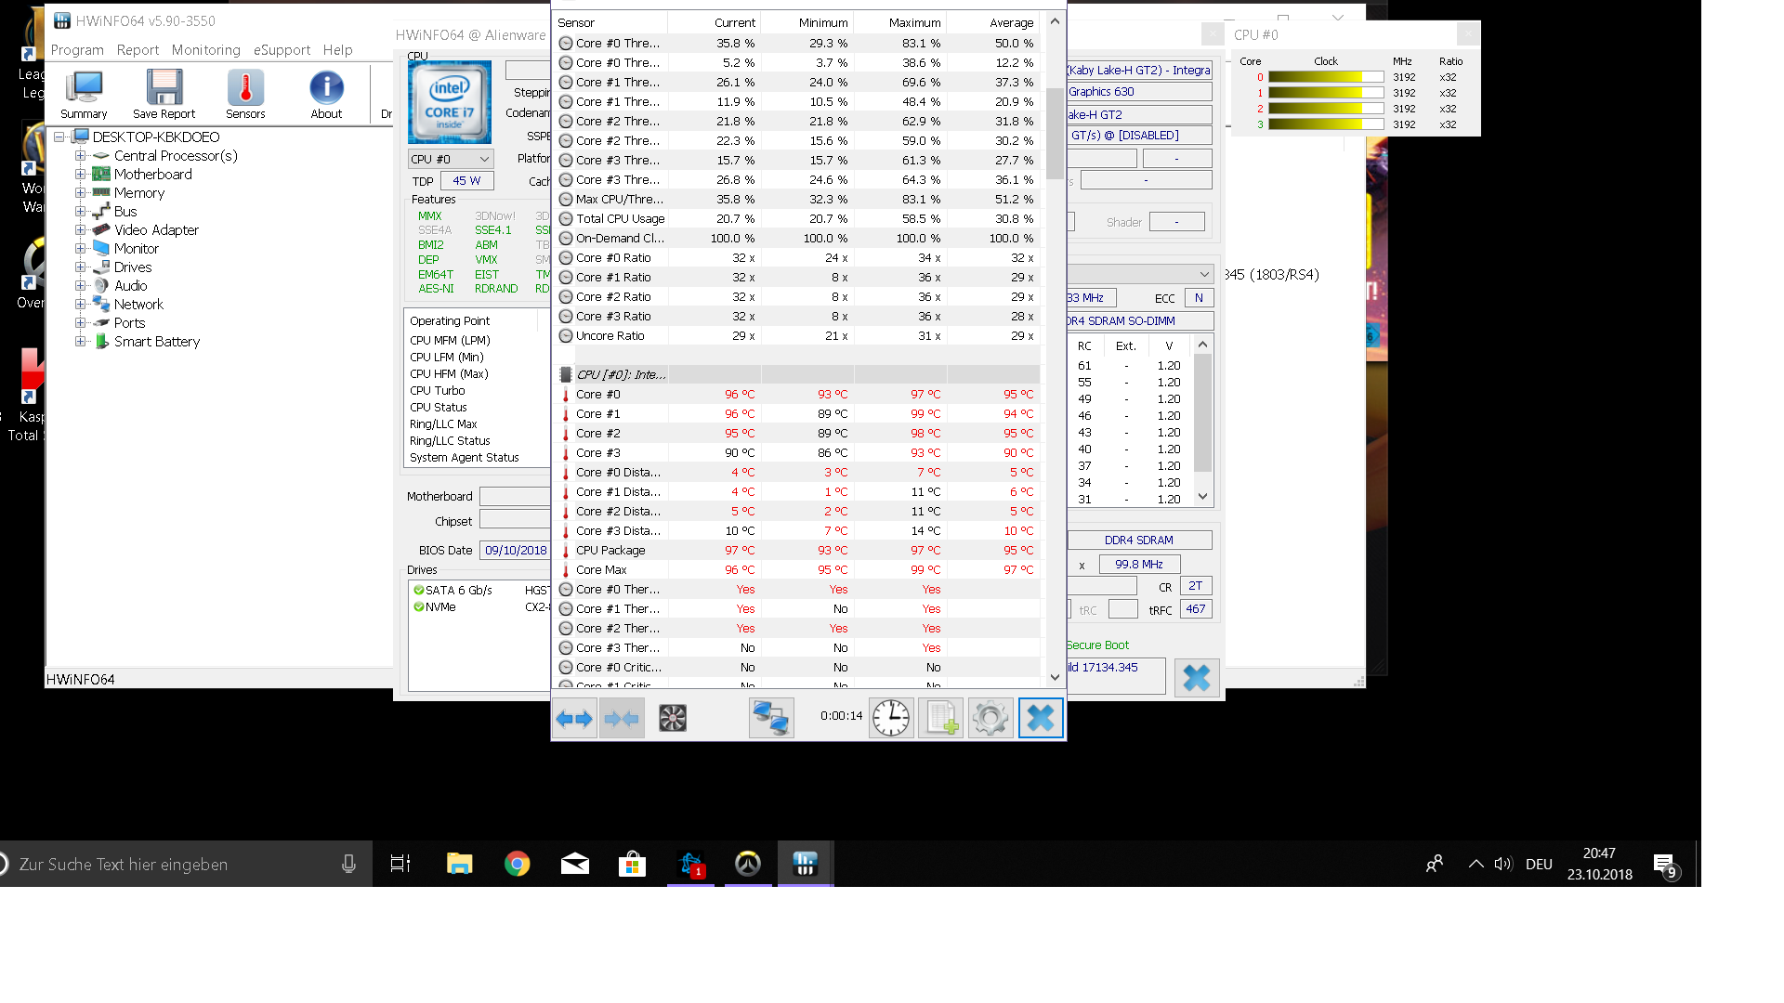Expand sensor columns with blue arrows icon
The width and height of the screenshot is (1784, 1003).
574,718
